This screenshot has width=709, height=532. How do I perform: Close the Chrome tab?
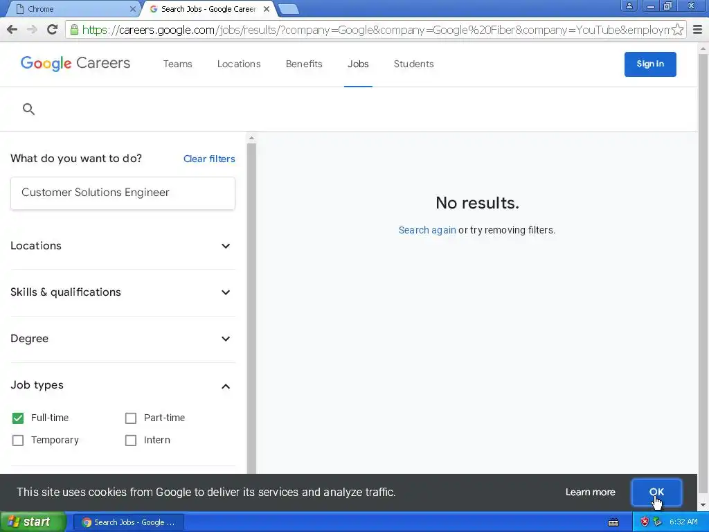pos(132,9)
